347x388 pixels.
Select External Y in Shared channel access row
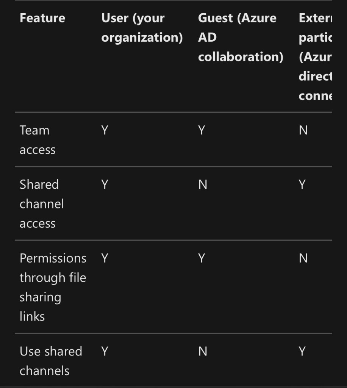(x=302, y=185)
